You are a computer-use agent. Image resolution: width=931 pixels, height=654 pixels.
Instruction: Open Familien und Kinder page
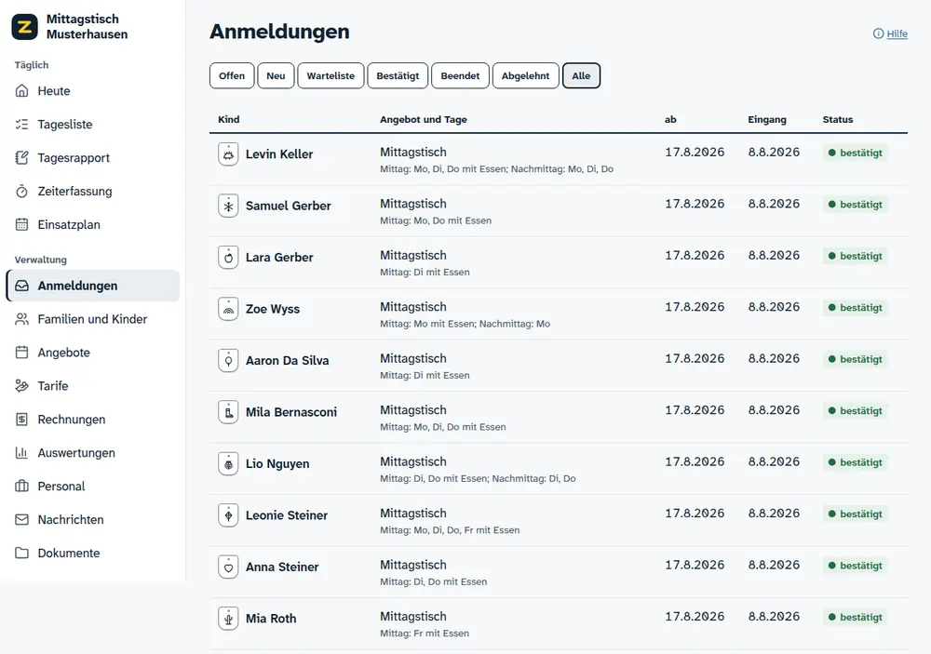click(x=92, y=319)
